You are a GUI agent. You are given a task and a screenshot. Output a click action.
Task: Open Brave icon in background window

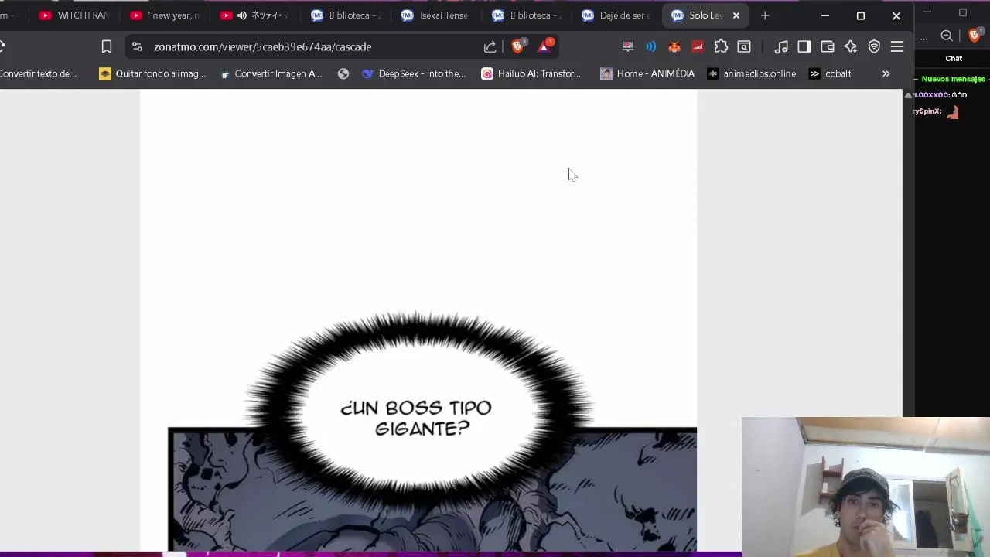[x=975, y=36]
